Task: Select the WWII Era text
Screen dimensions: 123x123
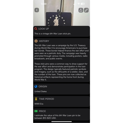Action: 39,104
